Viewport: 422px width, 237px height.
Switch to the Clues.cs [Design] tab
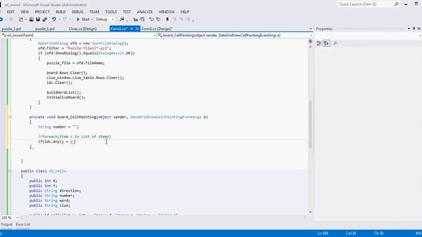tap(82, 29)
